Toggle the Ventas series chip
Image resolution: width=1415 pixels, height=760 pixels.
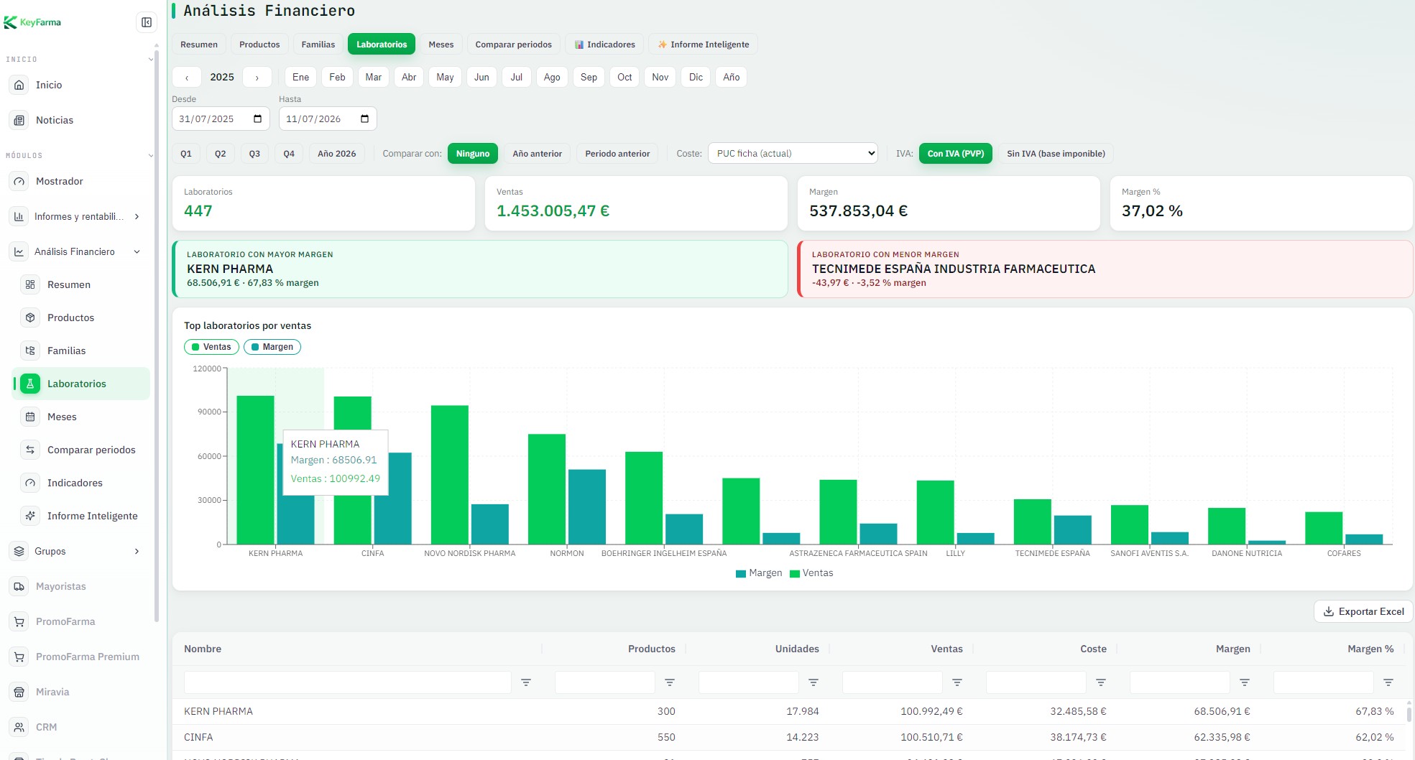click(211, 347)
